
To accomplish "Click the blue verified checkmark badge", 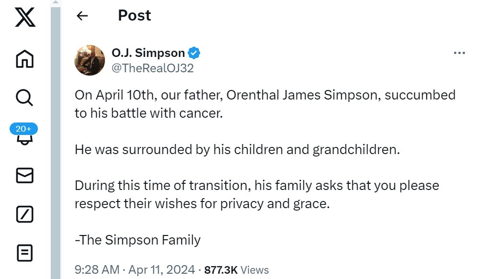I will [x=194, y=53].
